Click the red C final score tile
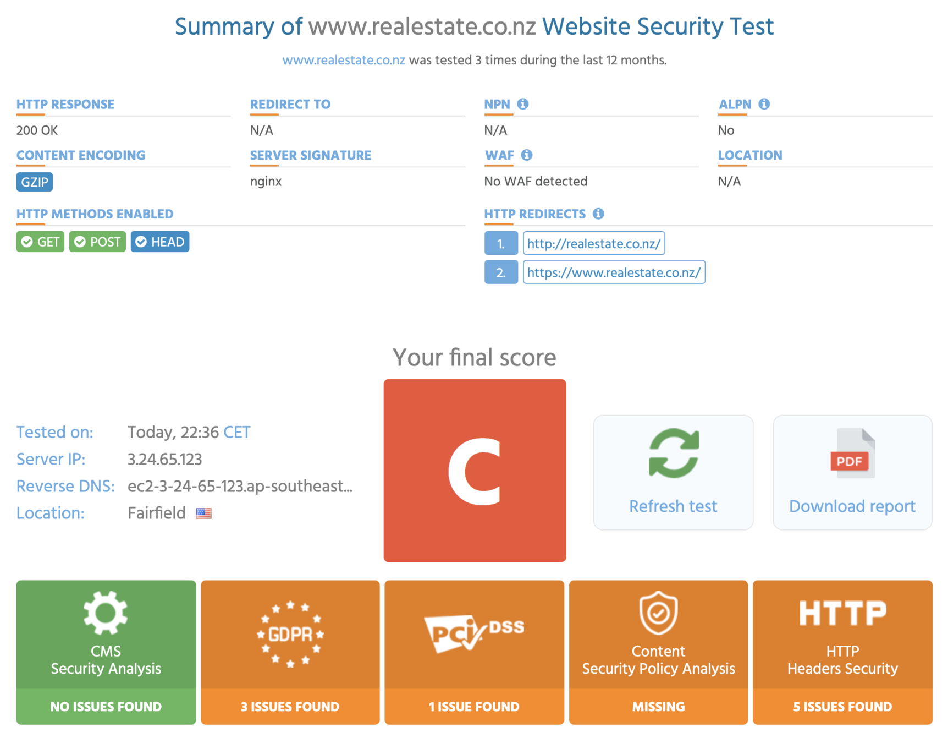 click(475, 471)
